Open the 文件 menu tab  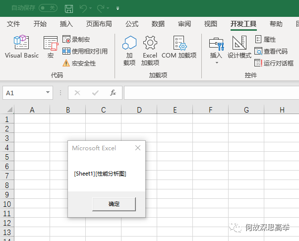tap(13, 24)
